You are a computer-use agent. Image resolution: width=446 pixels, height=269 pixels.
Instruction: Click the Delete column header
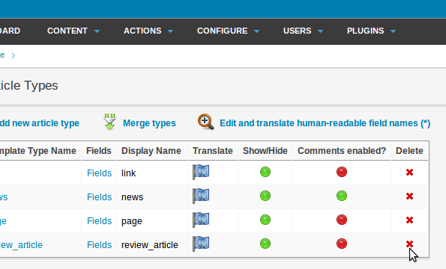point(409,150)
